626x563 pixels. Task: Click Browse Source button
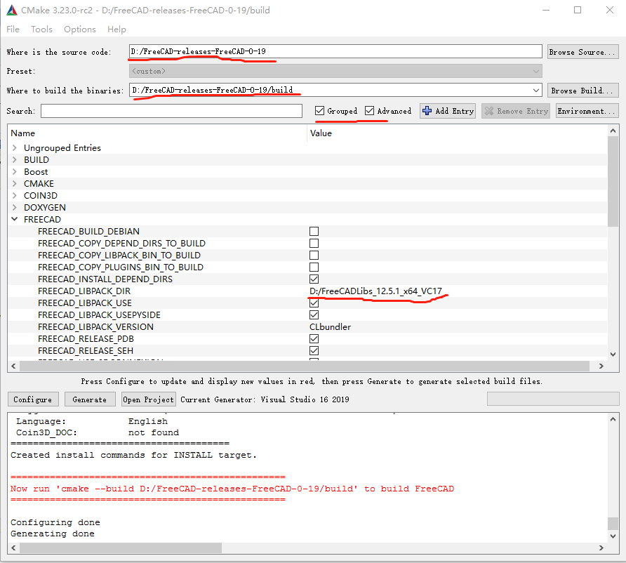(582, 52)
